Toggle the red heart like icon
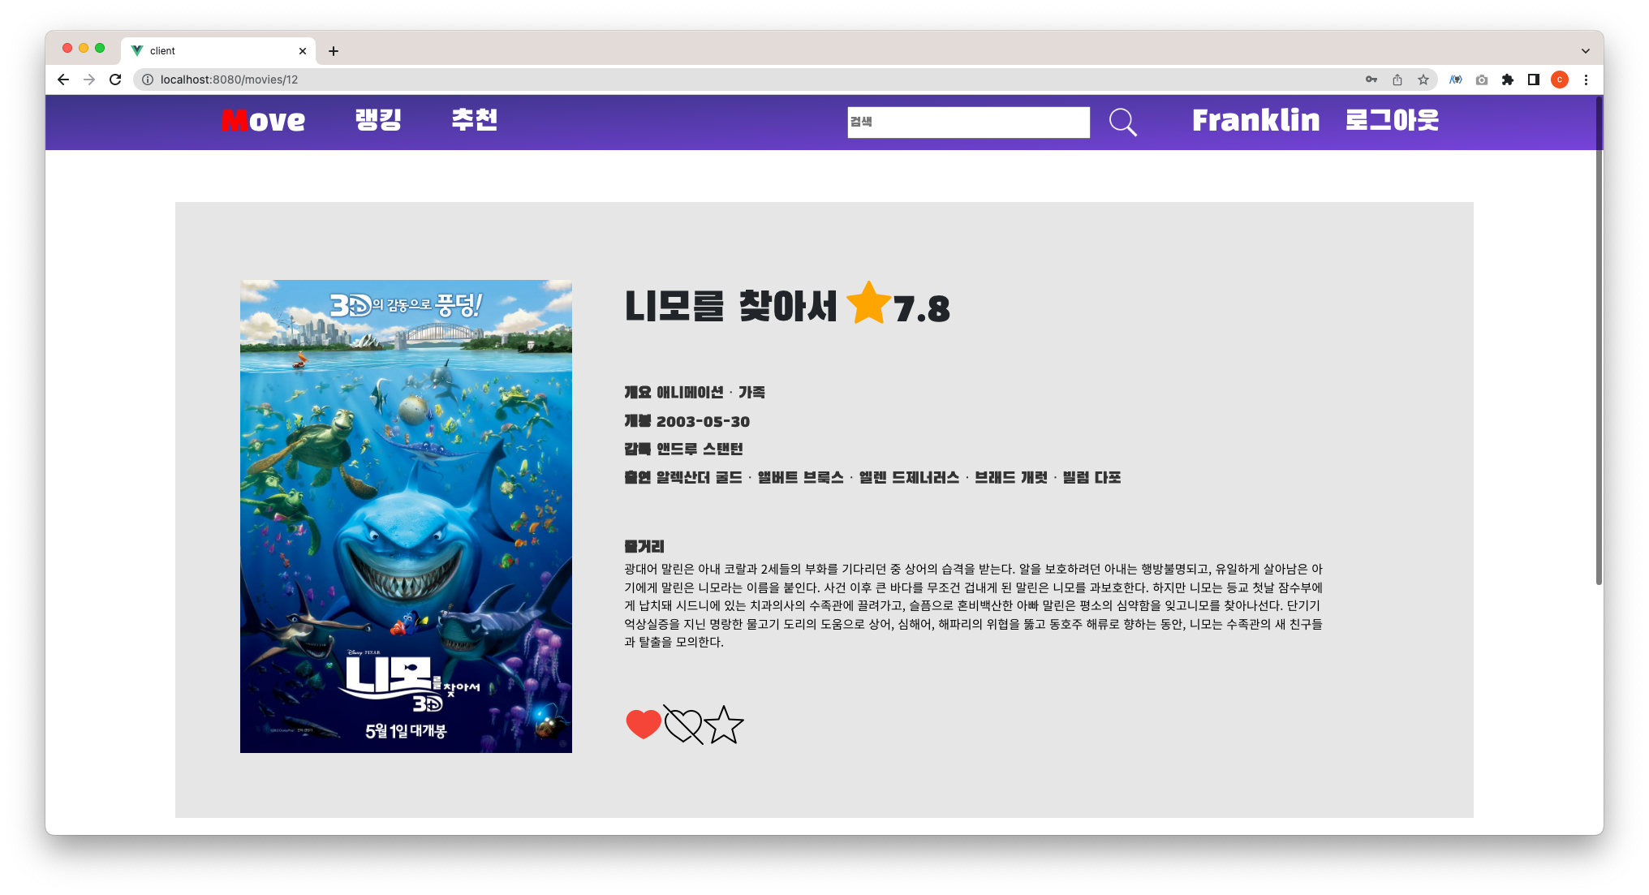 tap(644, 724)
